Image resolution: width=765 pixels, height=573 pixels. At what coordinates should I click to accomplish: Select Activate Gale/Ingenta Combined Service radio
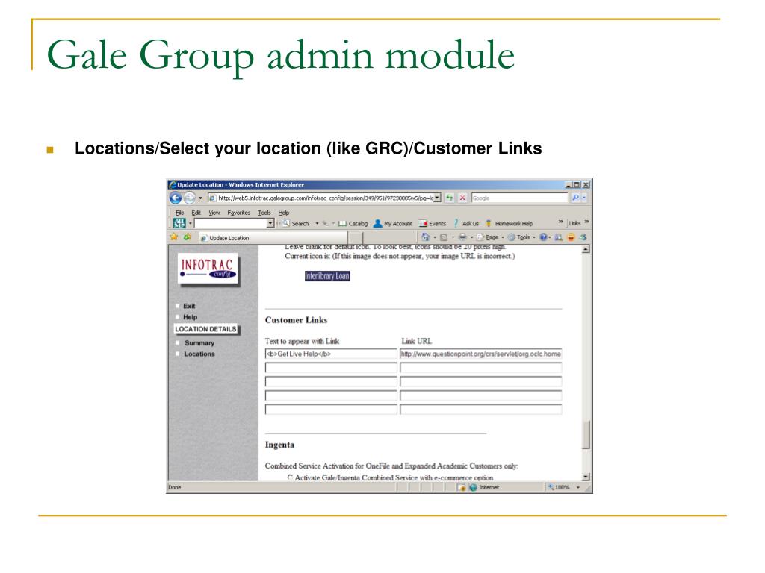click(291, 477)
